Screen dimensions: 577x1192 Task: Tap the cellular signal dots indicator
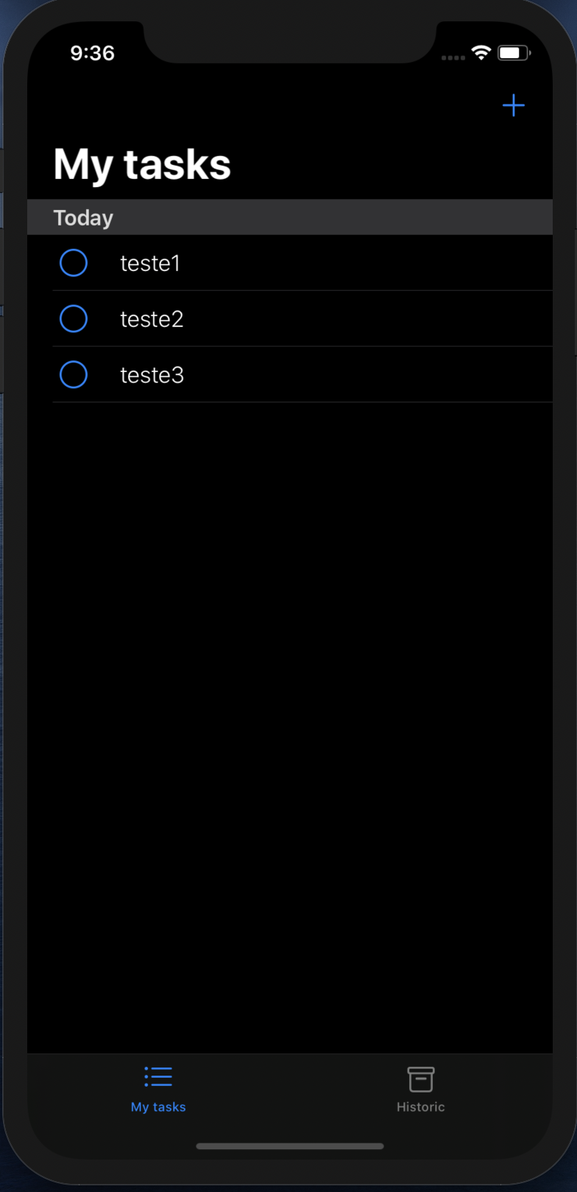click(x=452, y=56)
